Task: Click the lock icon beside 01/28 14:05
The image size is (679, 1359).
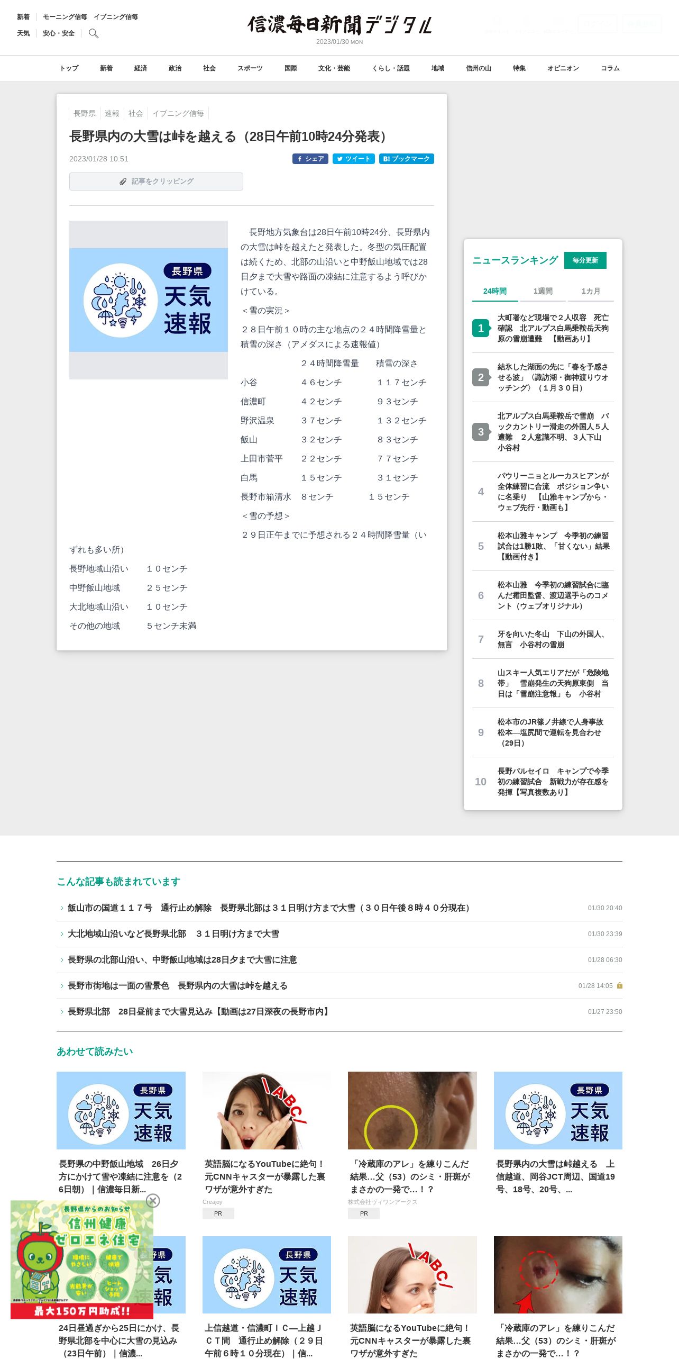Action: click(x=620, y=985)
